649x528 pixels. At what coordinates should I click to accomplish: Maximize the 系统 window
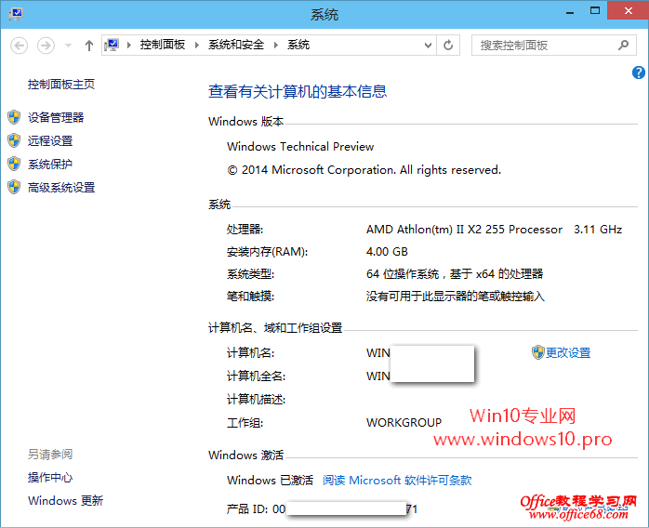(595, 11)
